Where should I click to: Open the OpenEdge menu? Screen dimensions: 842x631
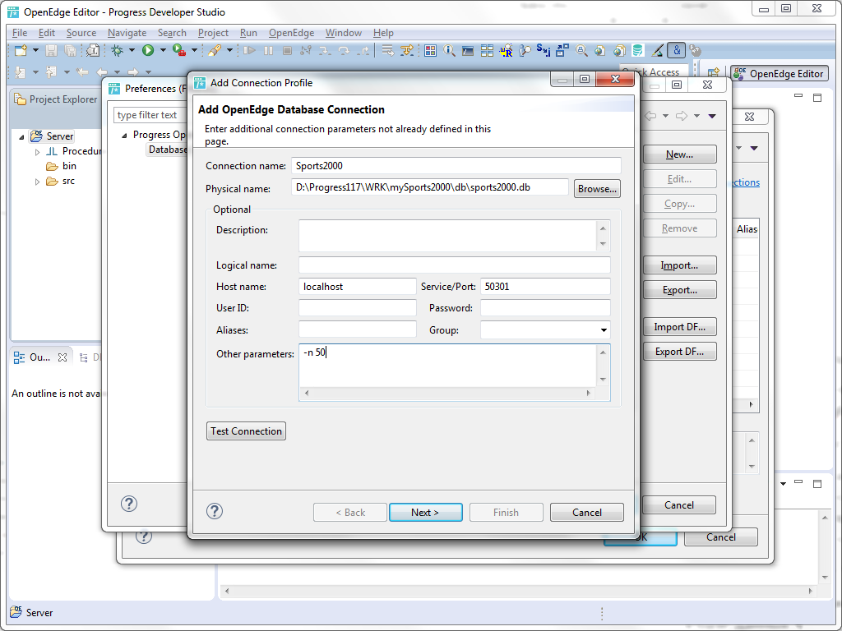click(292, 33)
